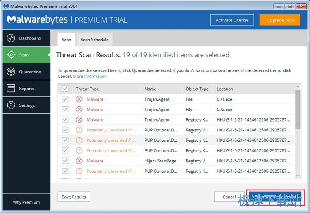Uncheck the Trojan.Agent Registry K... row checkbox
Screen dimensions: 310x213
click(x=65, y=119)
